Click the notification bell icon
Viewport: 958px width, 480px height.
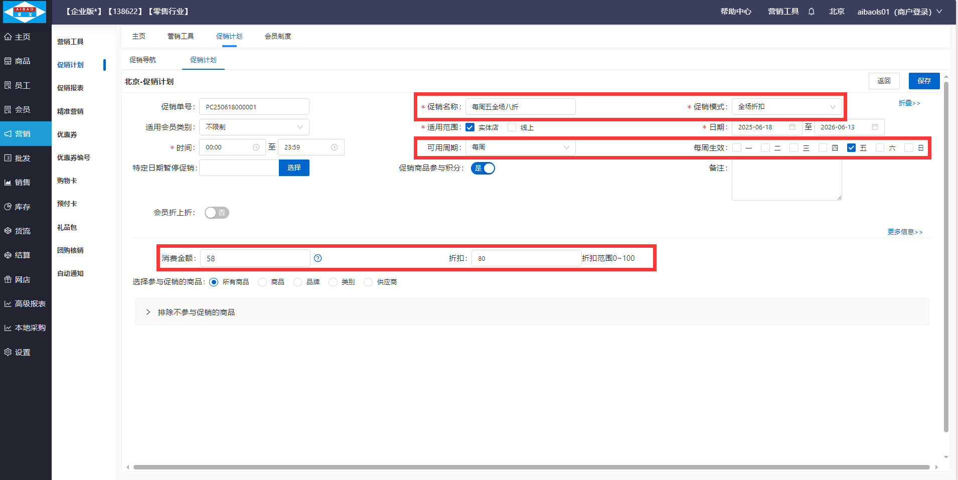(x=811, y=12)
